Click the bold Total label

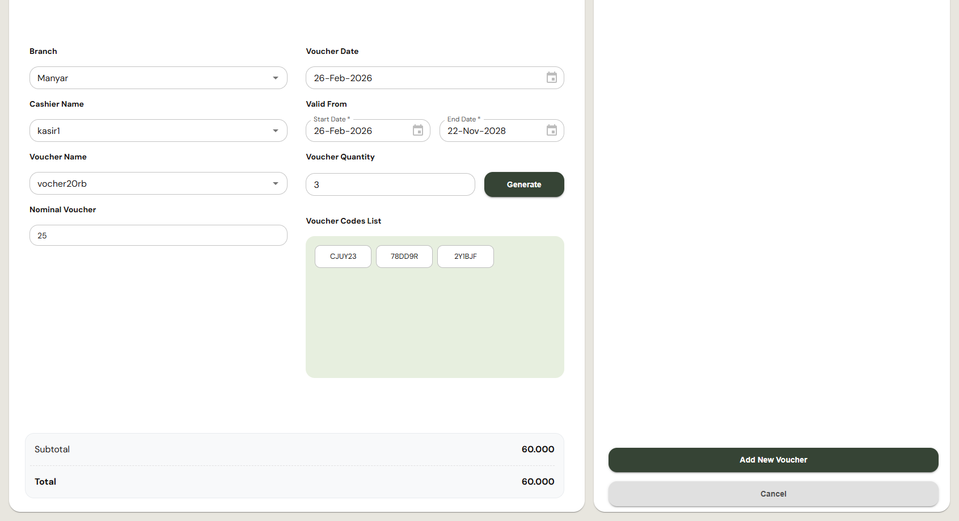(x=45, y=482)
